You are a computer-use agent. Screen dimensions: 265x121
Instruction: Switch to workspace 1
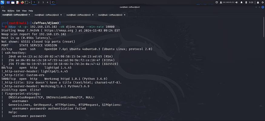click(34, 2)
